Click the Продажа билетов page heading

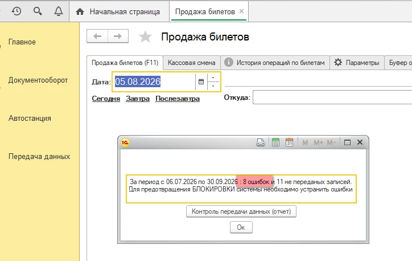click(x=205, y=37)
